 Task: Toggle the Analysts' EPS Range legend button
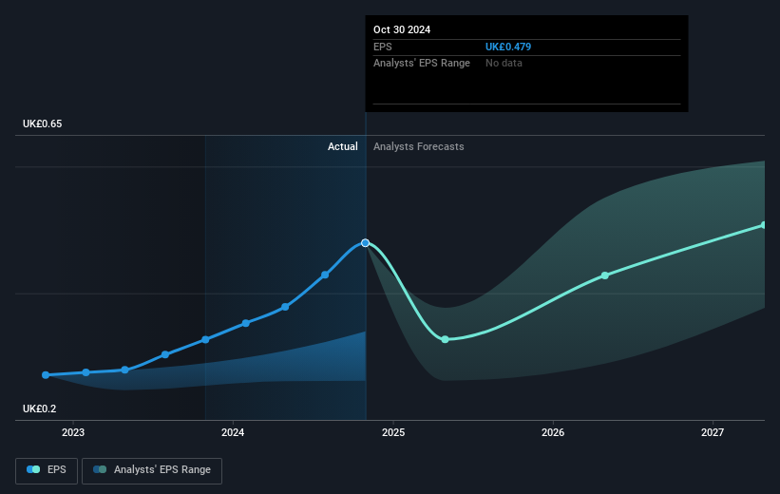pyautogui.click(x=152, y=470)
